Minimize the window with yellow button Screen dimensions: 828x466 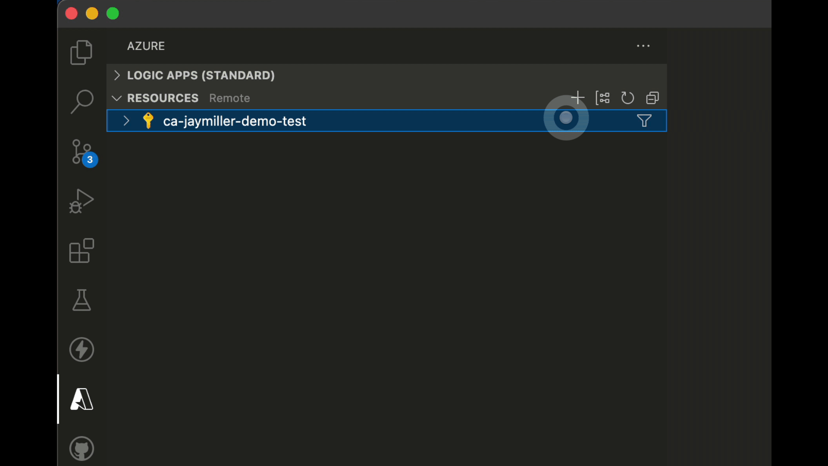(x=92, y=13)
